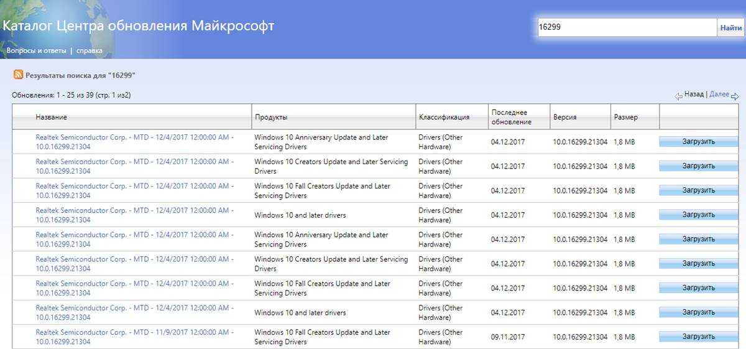Click the Назад previous page link
This screenshot has height=349, width=746.
[694, 94]
